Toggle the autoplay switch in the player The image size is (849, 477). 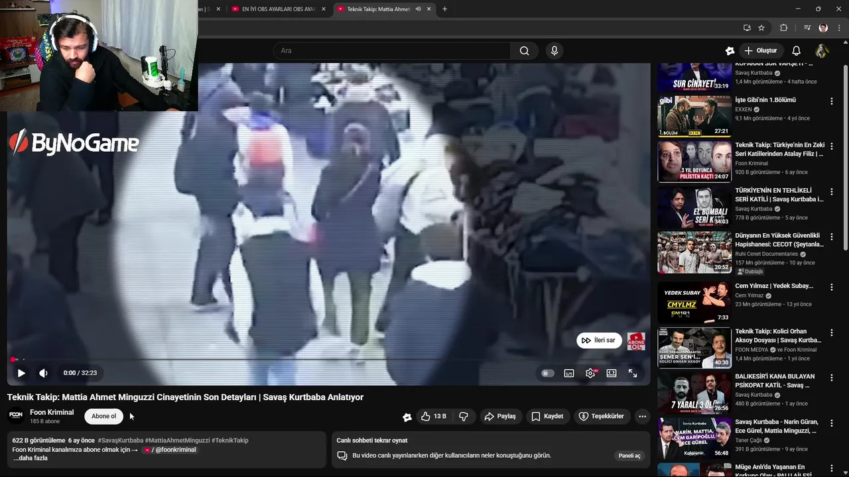point(547,374)
